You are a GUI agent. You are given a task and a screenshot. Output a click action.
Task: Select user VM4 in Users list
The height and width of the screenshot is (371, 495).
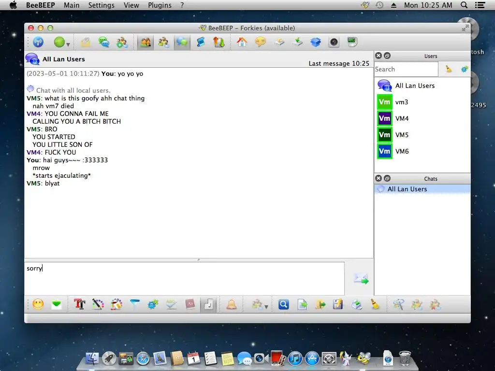pos(422,118)
